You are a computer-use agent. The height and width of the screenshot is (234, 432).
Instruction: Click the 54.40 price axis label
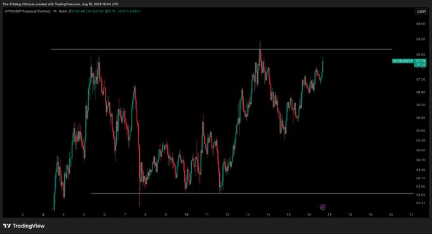[421, 170]
